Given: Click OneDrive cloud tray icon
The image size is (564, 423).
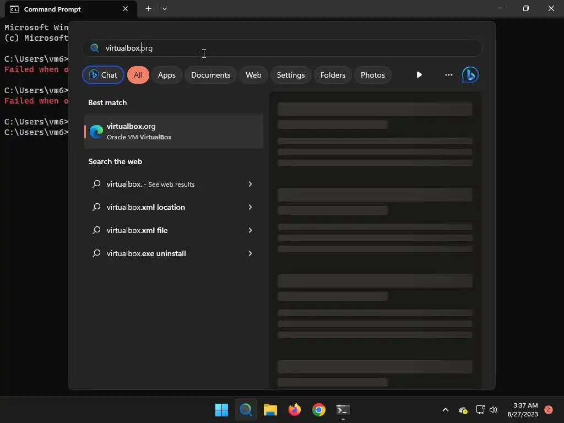Looking at the screenshot, I should pos(463,410).
